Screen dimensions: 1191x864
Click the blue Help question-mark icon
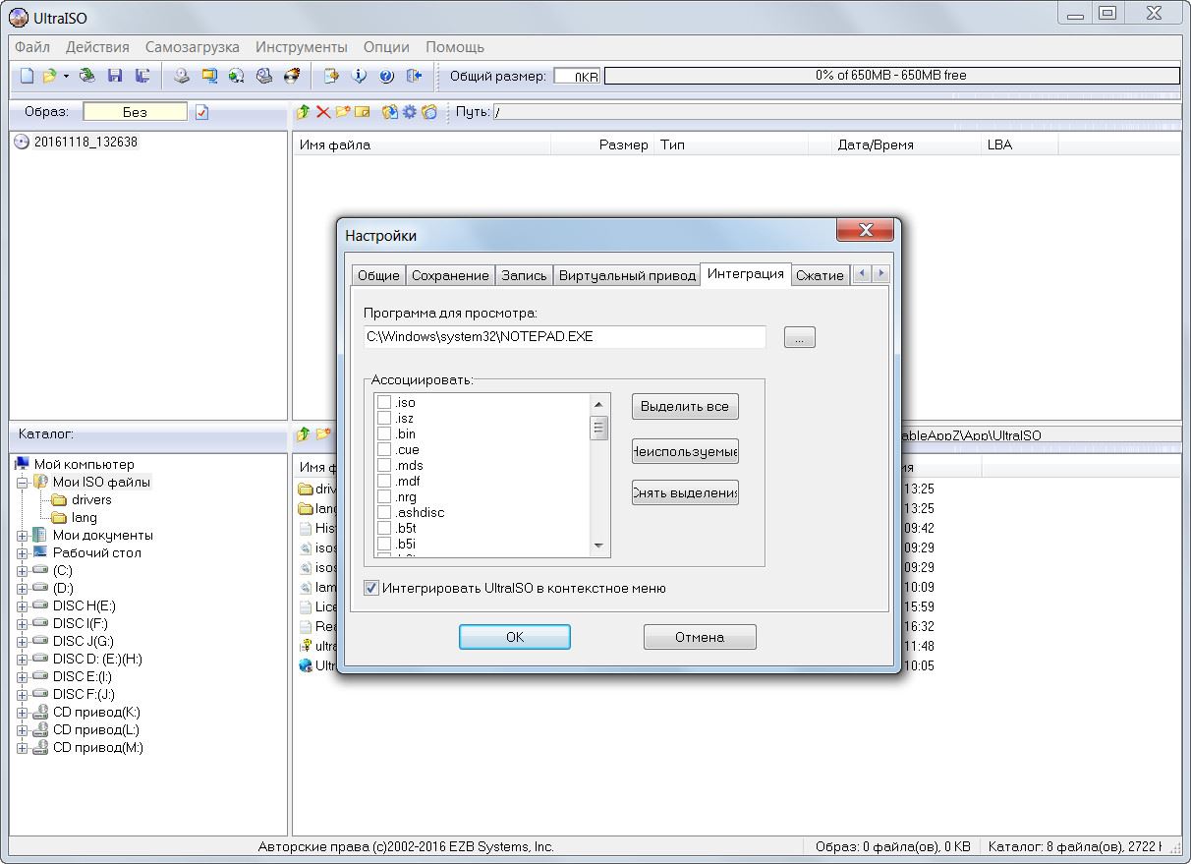pos(386,76)
